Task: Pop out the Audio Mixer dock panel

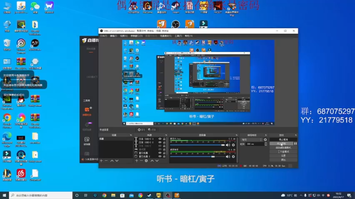Action: point(237,135)
